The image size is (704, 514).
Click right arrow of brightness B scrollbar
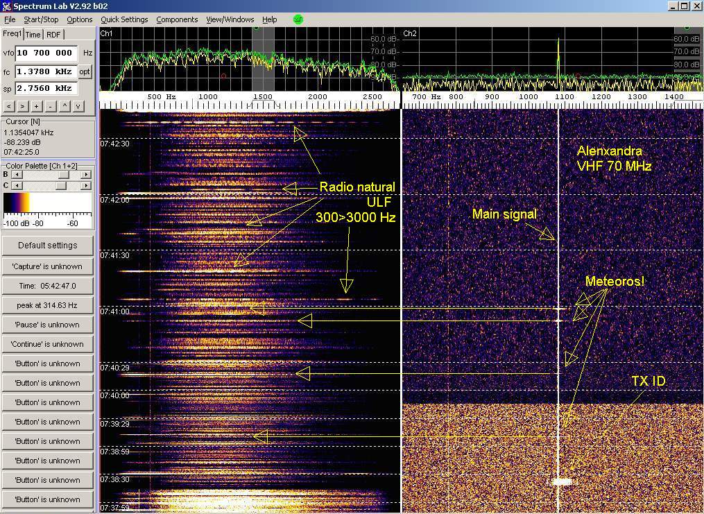86,175
